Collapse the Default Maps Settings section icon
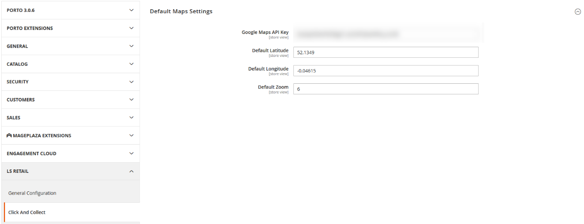Image resolution: width=584 pixels, height=224 pixels. click(578, 12)
